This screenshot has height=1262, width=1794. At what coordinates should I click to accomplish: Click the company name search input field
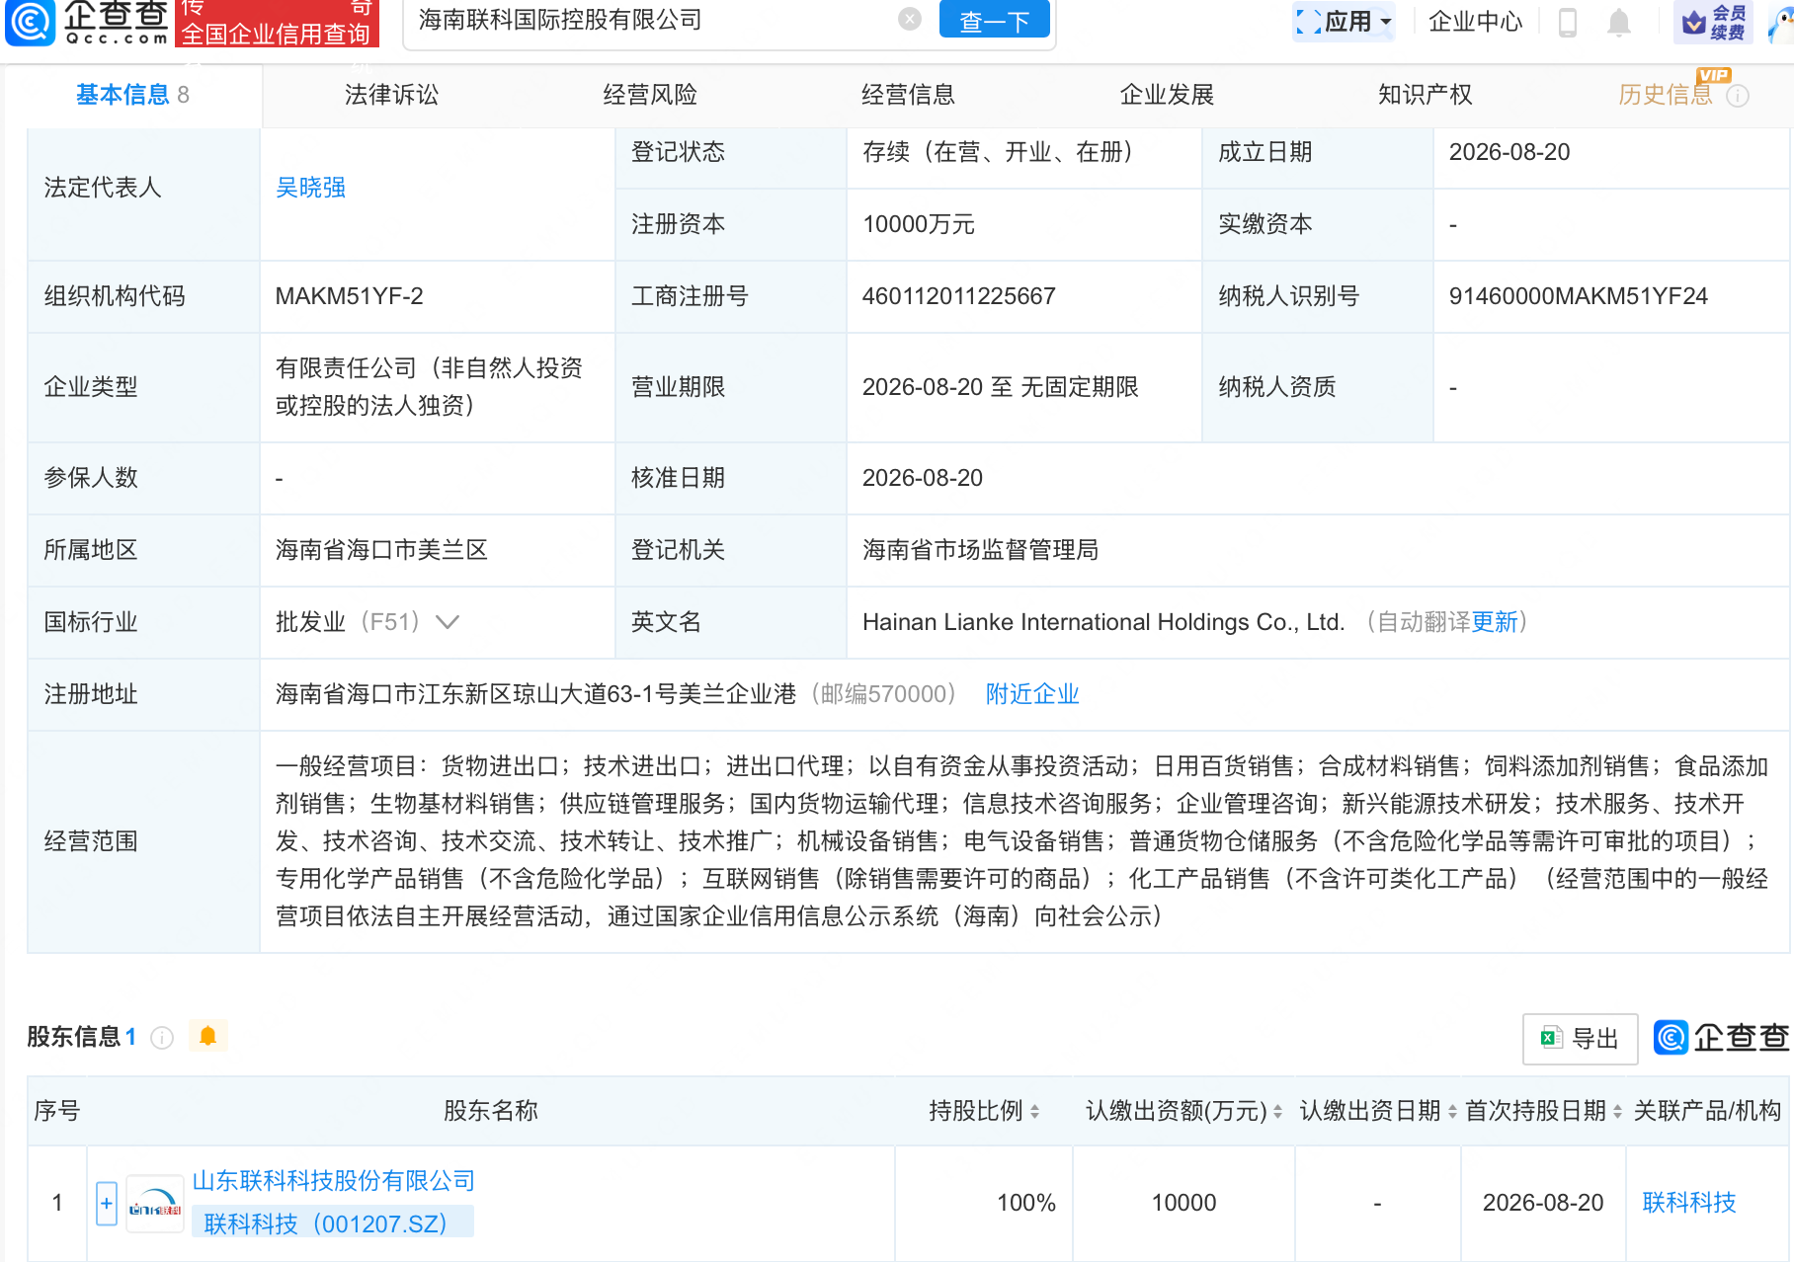(x=652, y=20)
